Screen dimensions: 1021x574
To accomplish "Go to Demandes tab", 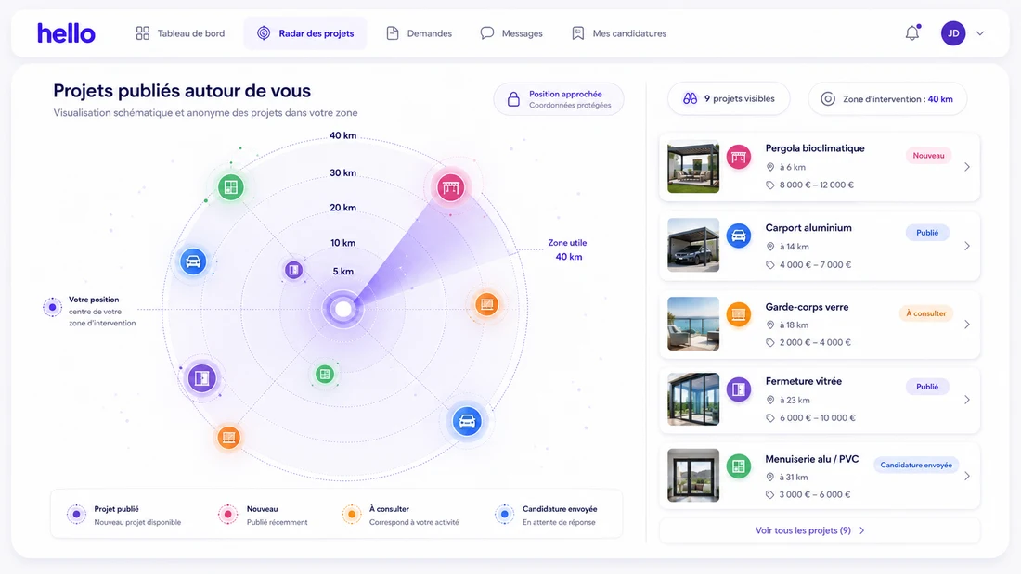I will [x=419, y=33].
